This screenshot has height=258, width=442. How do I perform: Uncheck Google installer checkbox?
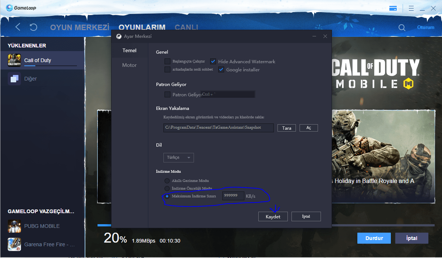click(x=221, y=69)
